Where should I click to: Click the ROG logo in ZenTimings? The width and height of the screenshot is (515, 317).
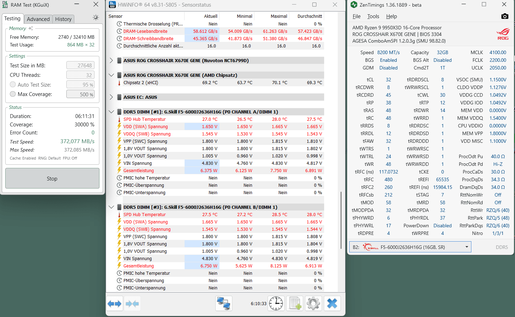click(503, 34)
